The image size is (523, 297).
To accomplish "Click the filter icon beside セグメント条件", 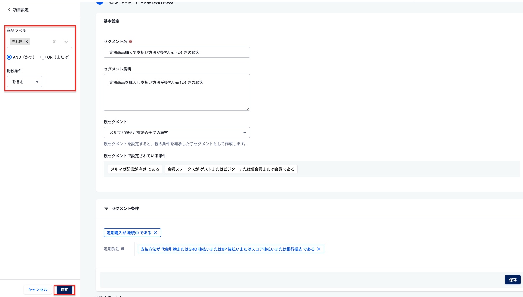I will point(106,208).
